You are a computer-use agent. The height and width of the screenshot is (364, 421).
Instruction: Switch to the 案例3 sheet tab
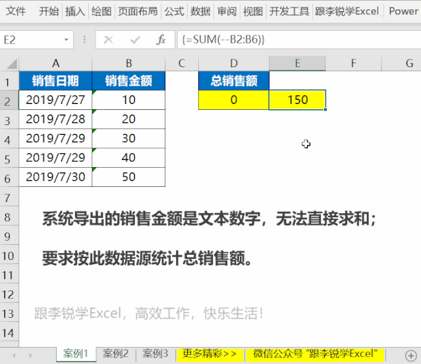coord(155,354)
